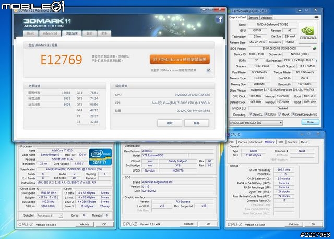Click the Bus Interface question mark in GPU-Z

coord(316,60)
